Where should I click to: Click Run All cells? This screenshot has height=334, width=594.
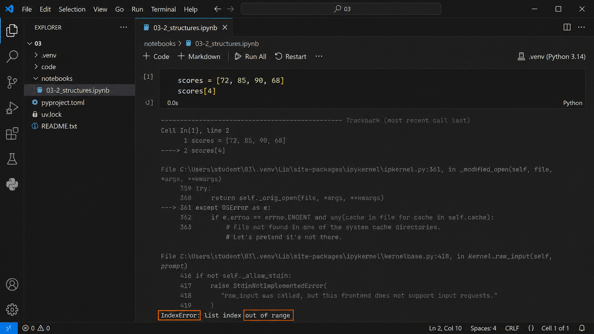coord(251,56)
